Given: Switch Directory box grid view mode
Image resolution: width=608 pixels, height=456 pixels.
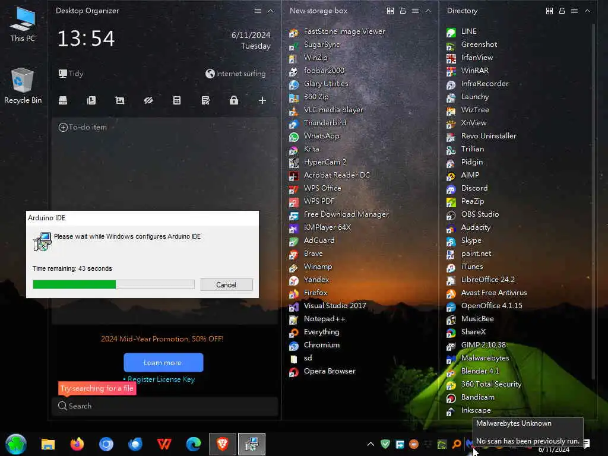Looking at the screenshot, I should point(549,11).
